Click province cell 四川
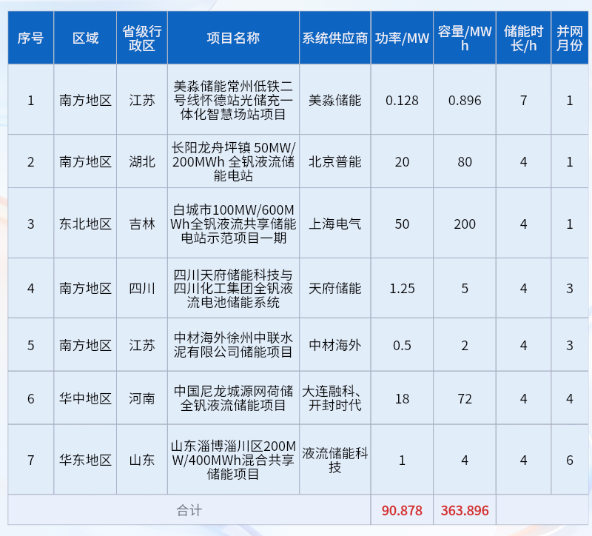Image resolution: width=592 pixels, height=536 pixels. pos(142,288)
